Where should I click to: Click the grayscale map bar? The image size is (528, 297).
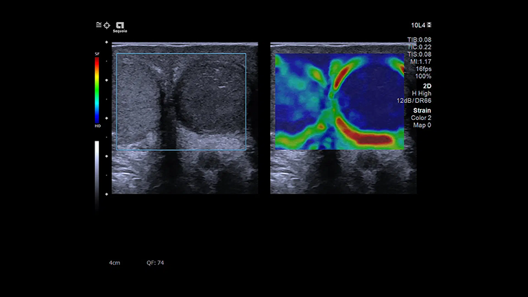pos(97,167)
